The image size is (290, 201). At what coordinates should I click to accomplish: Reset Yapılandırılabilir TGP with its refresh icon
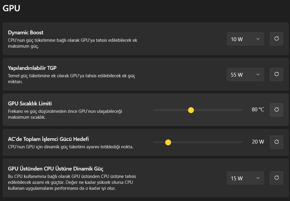[x=276, y=74]
